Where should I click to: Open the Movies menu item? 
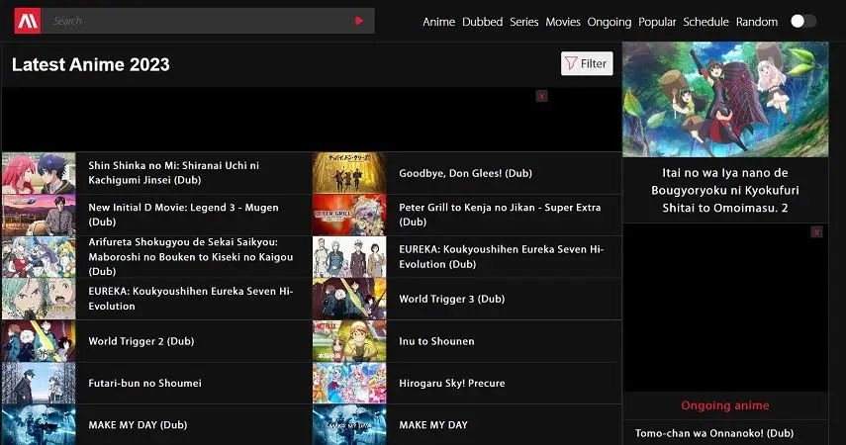pyautogui.click(x=563, y=22)
